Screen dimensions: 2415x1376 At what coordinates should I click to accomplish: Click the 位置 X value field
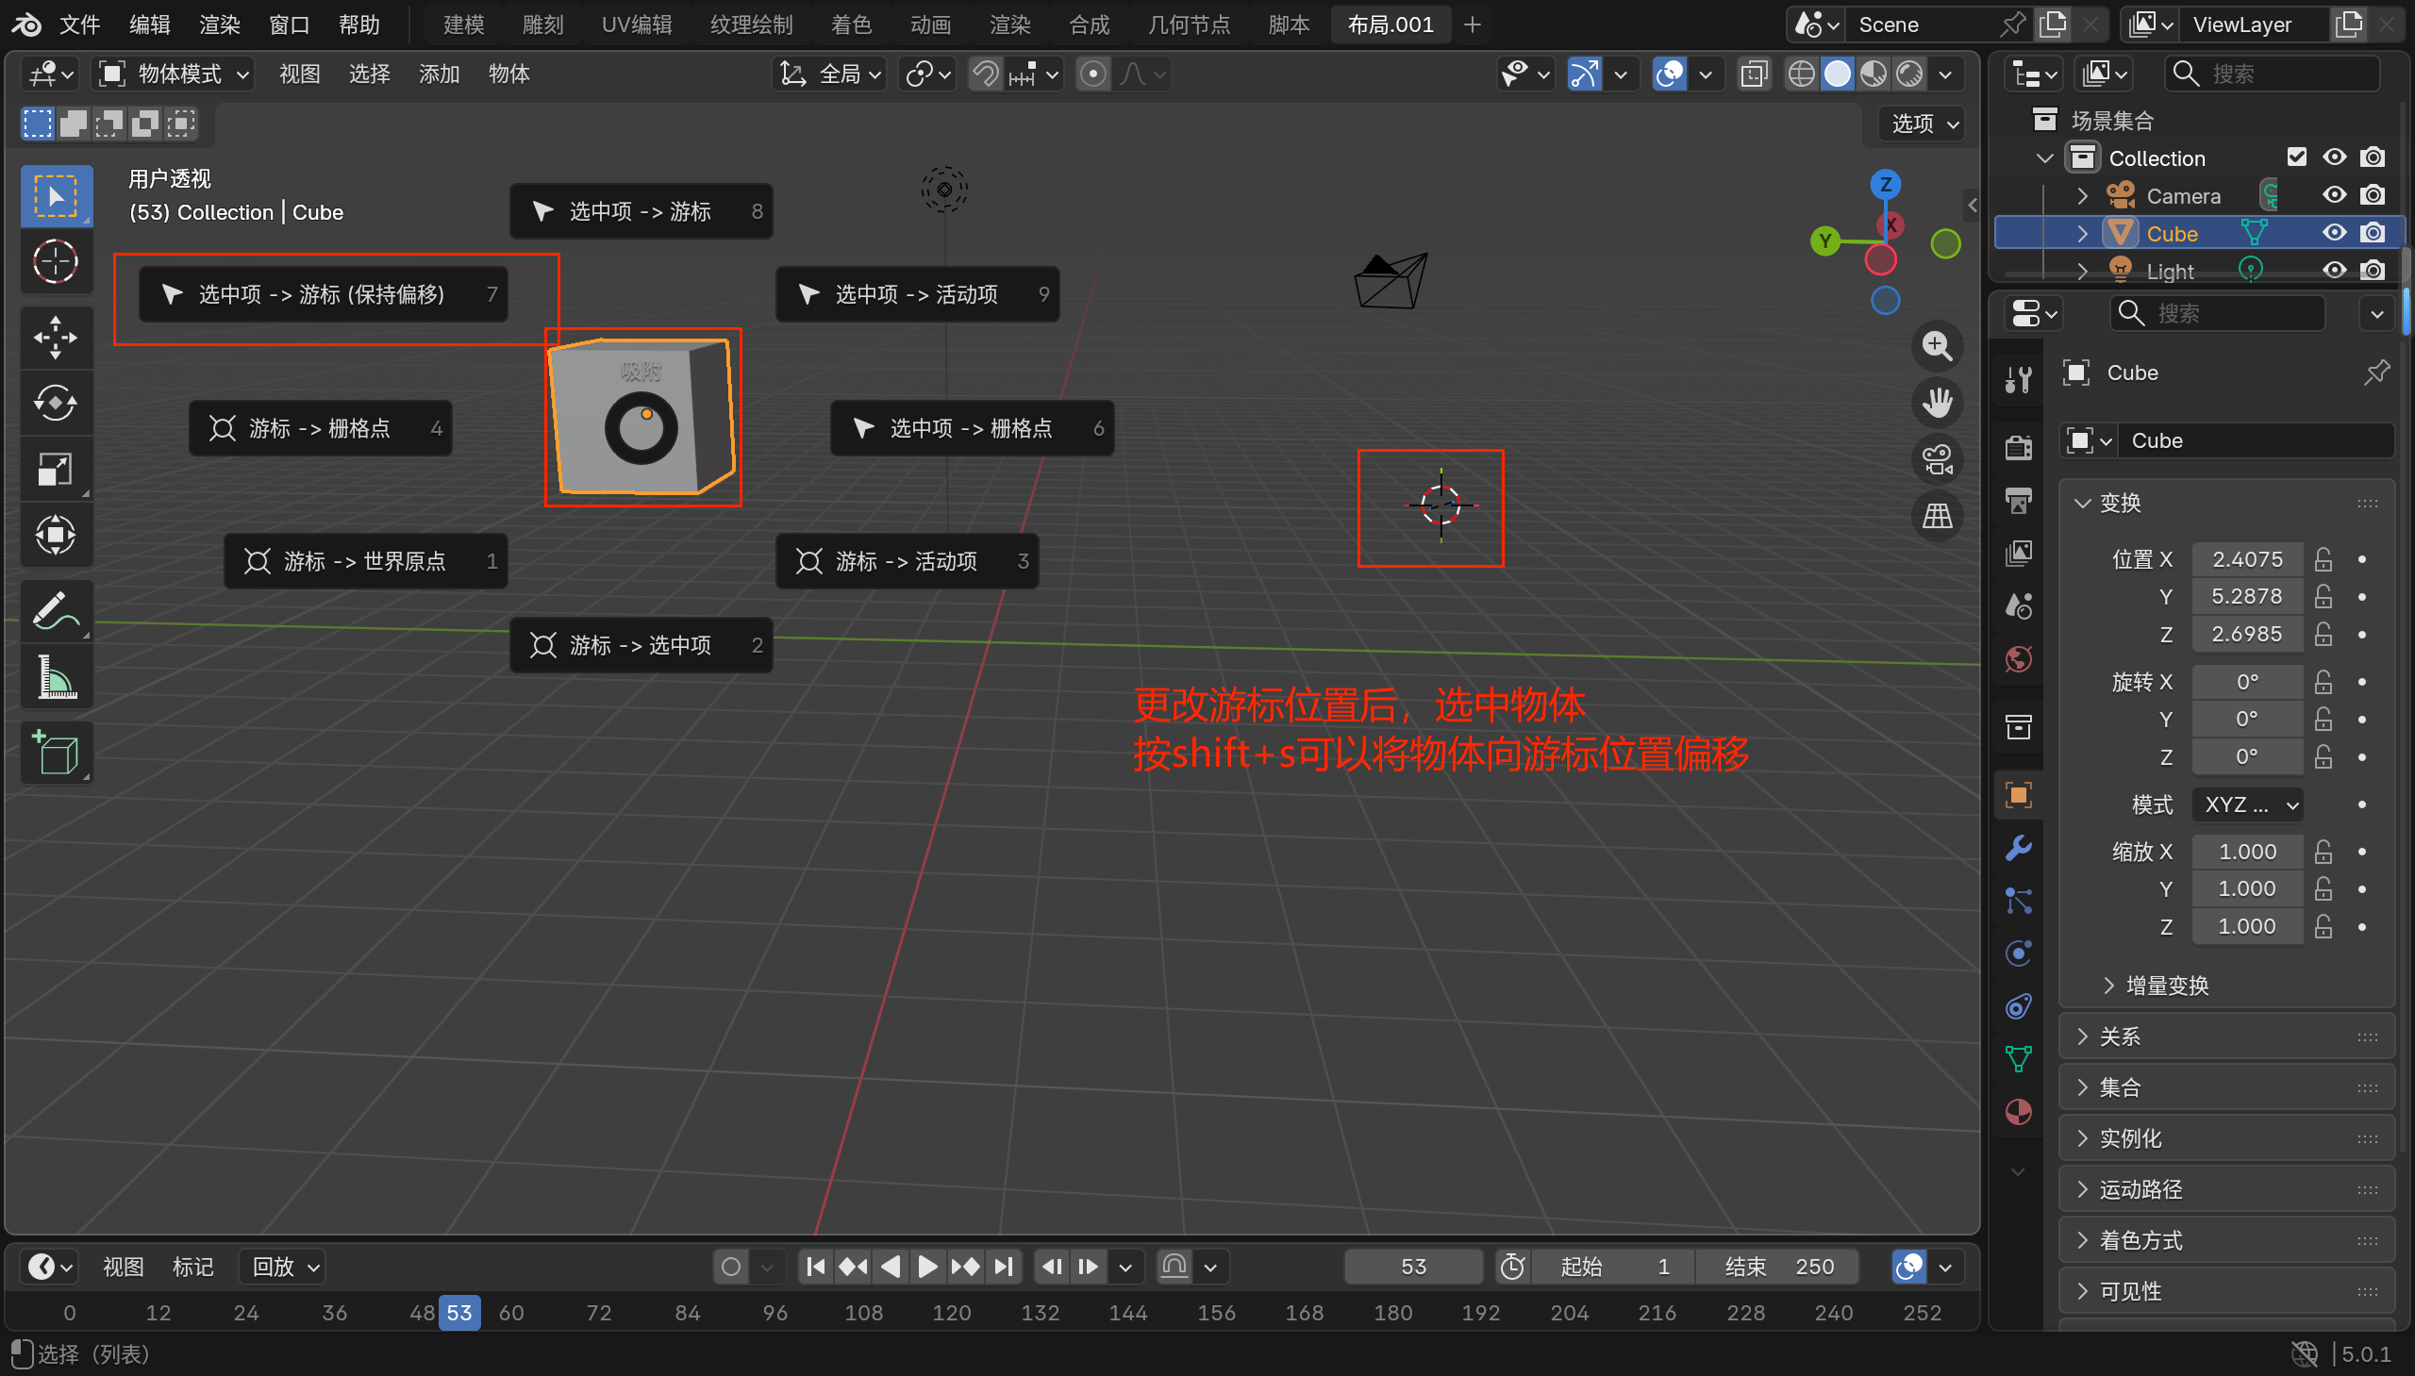click(2247, 559)
